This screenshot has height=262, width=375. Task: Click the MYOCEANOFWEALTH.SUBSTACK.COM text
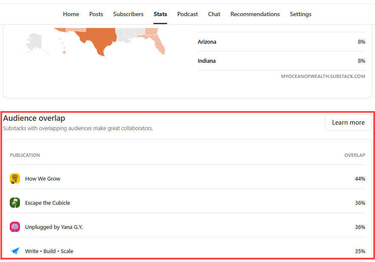(323, 76)
